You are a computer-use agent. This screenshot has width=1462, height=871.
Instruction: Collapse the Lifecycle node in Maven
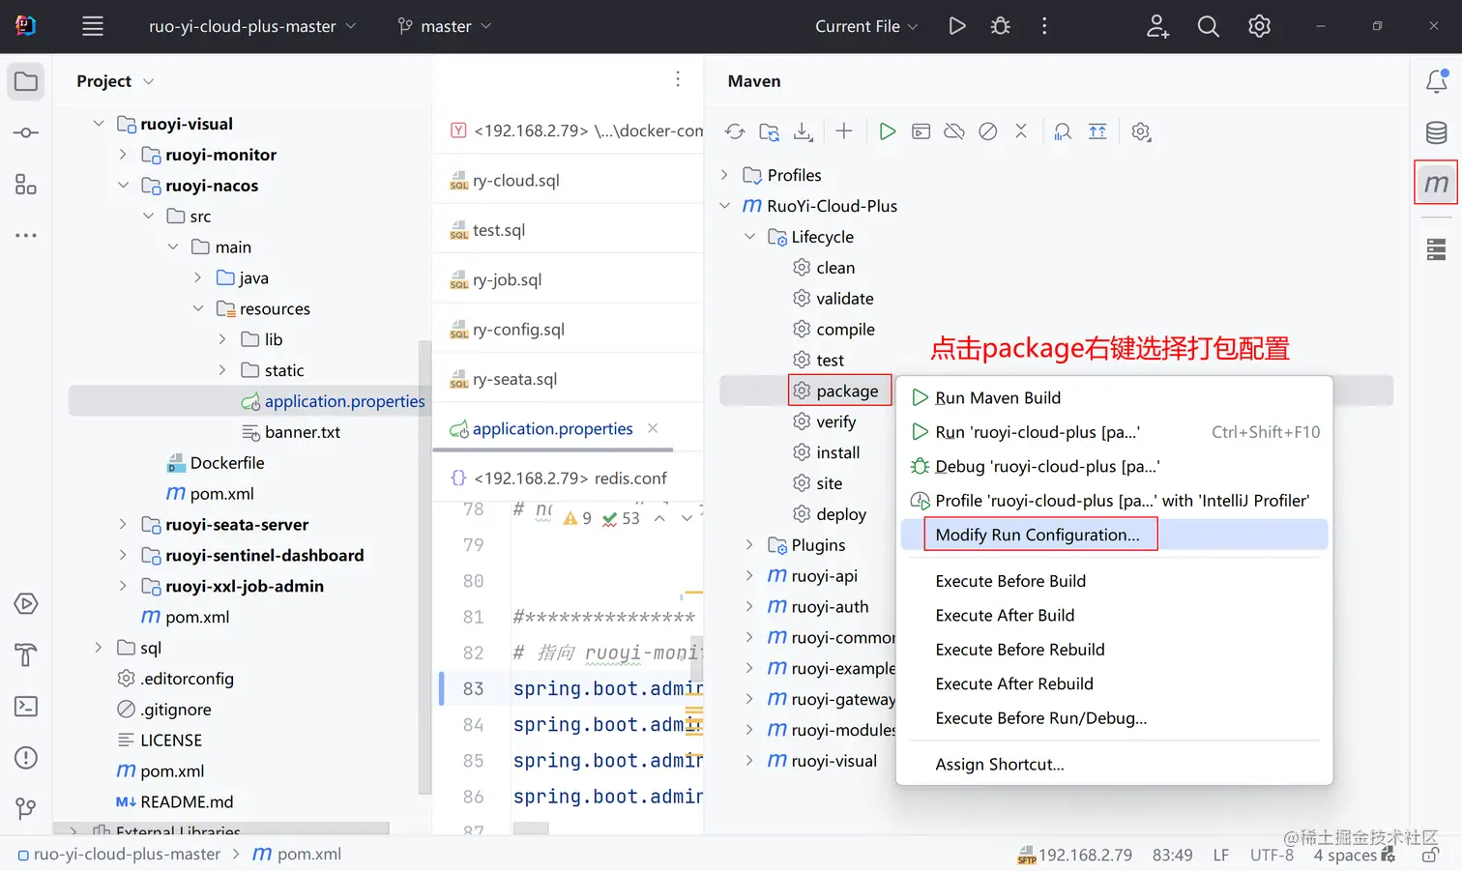coord(749,237)
